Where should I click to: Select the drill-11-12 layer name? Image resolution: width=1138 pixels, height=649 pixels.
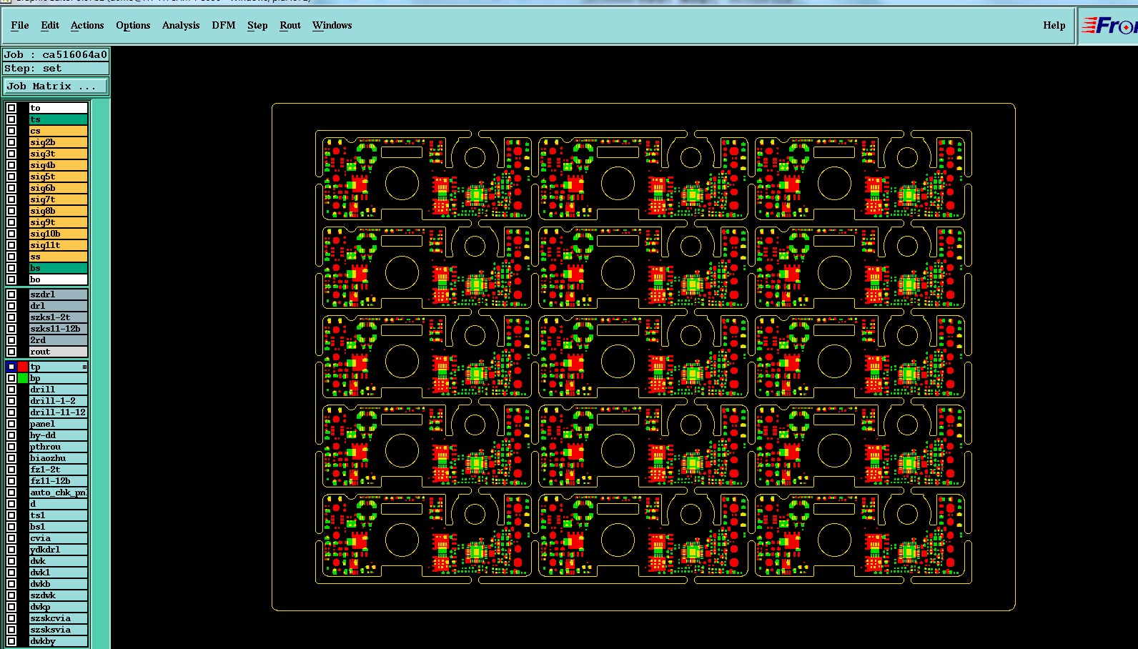(58, 412)
